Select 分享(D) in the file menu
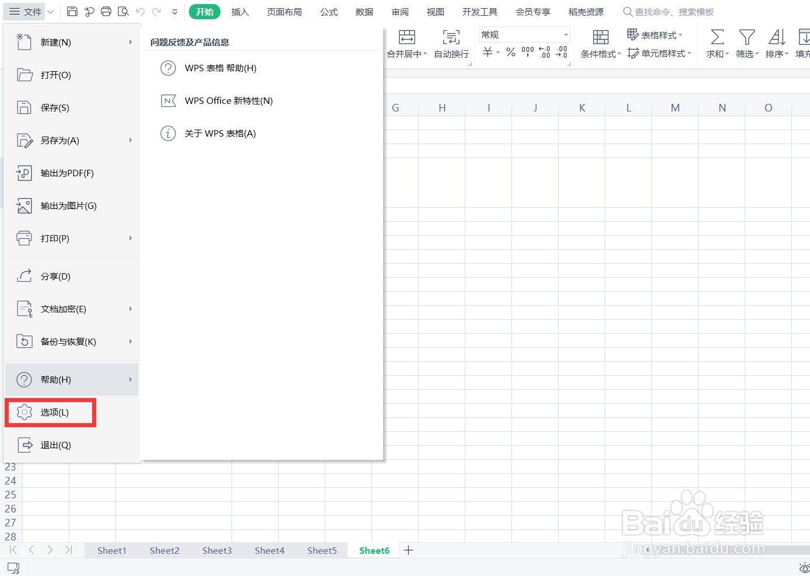Image resolution: width=810 pixels, height=576 pixels. coord(72,276)
